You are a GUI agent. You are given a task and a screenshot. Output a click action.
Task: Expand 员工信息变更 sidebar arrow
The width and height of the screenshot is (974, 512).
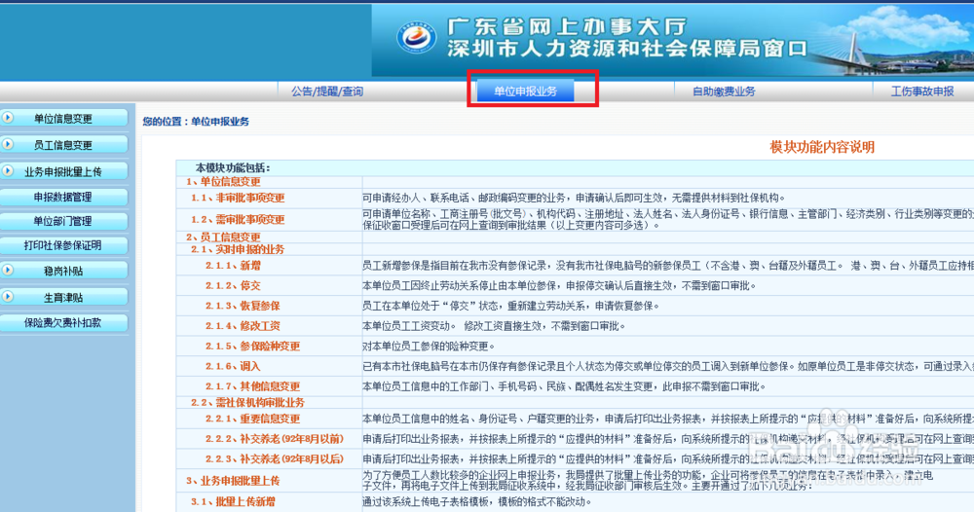point(8,144)
